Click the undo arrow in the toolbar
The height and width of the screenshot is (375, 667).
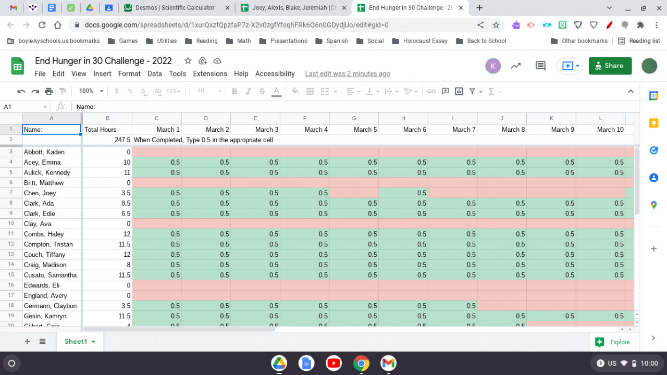point(21,91)
